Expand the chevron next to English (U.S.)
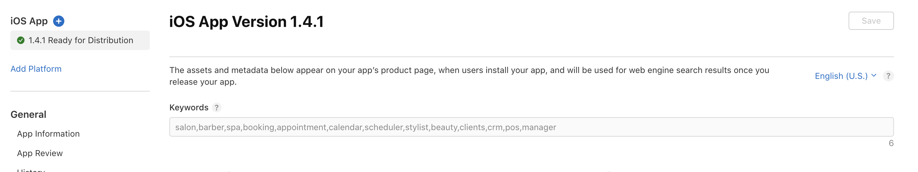 874,75
